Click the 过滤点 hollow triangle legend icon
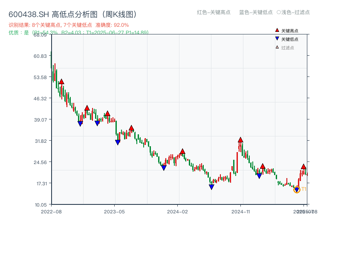The width and height of the screenshot is (341, 255). [x=277, y=46]
